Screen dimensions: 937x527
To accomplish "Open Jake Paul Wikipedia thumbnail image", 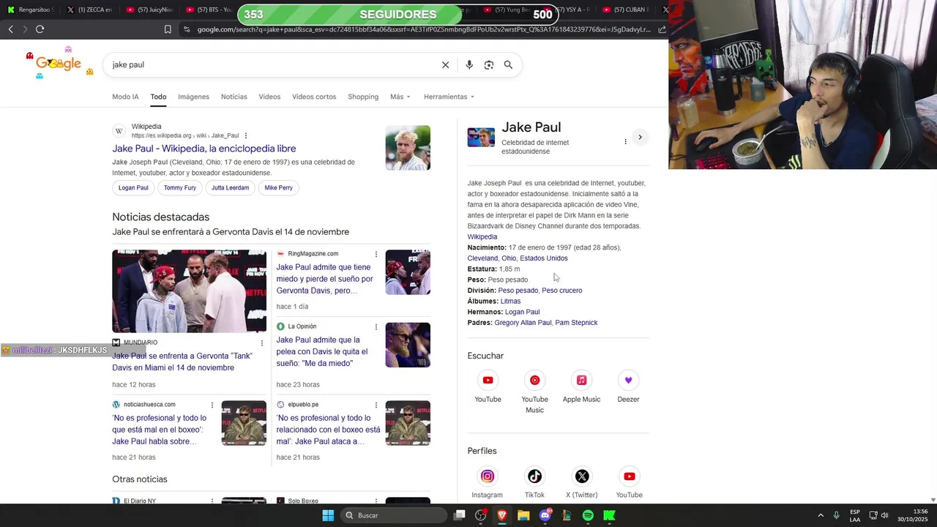I will click(408, 148).
